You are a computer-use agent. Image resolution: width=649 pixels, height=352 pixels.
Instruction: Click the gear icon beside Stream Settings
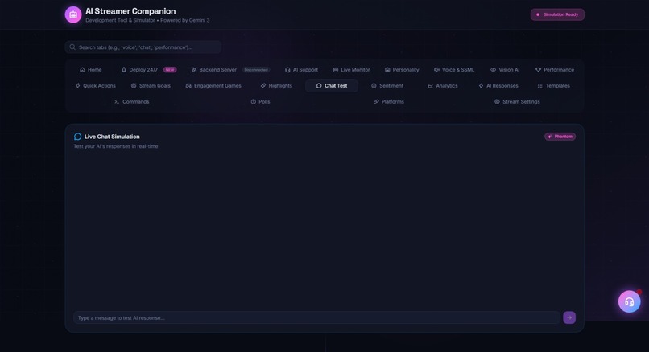pyautogui.click(x=497, y=101)
